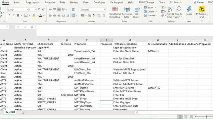Click the Orientation text-angle icon

64,9
